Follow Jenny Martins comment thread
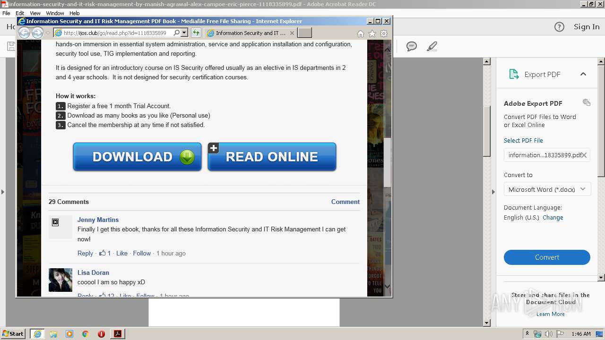The height and width of the screenshot is (340, 605). tap(142, 253)
